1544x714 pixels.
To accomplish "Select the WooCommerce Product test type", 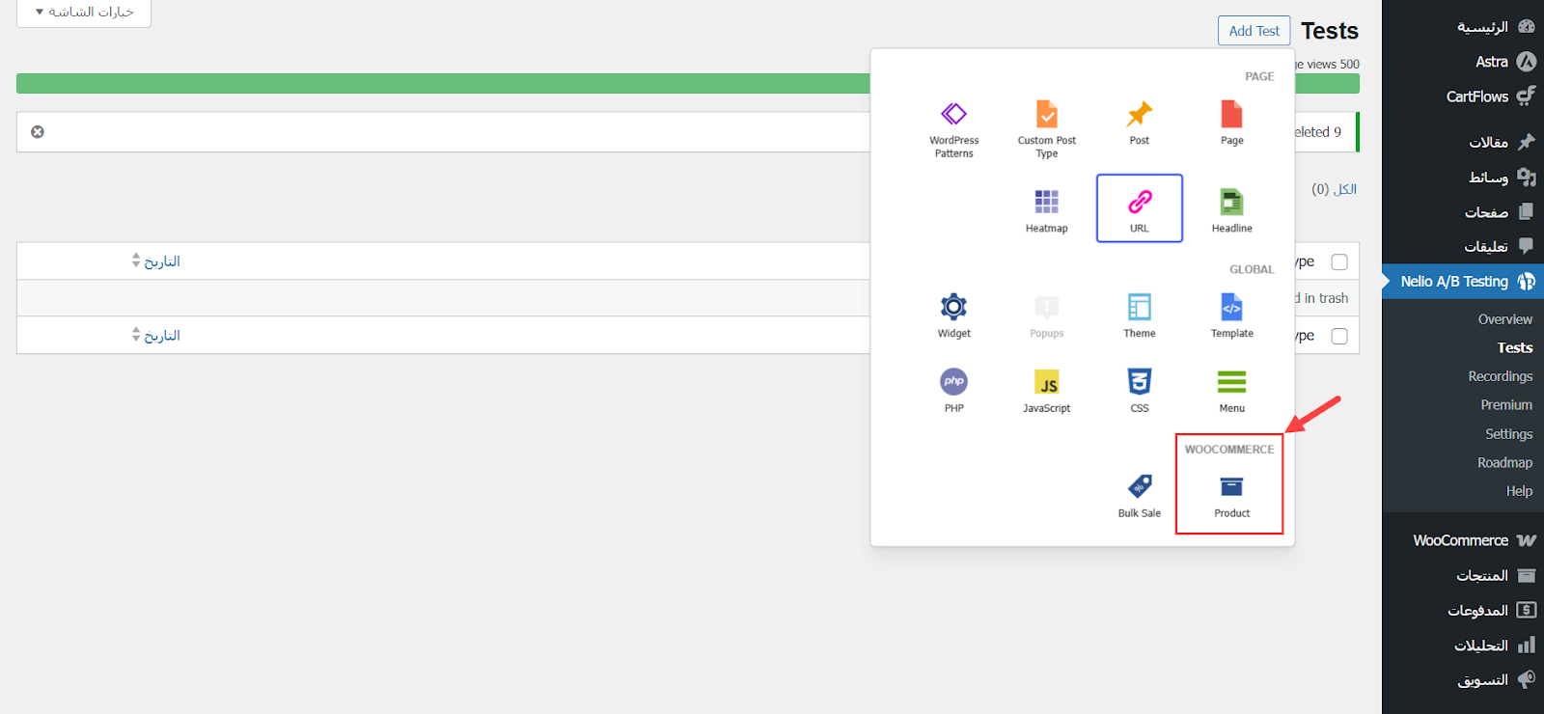I will coord(1231,496).
